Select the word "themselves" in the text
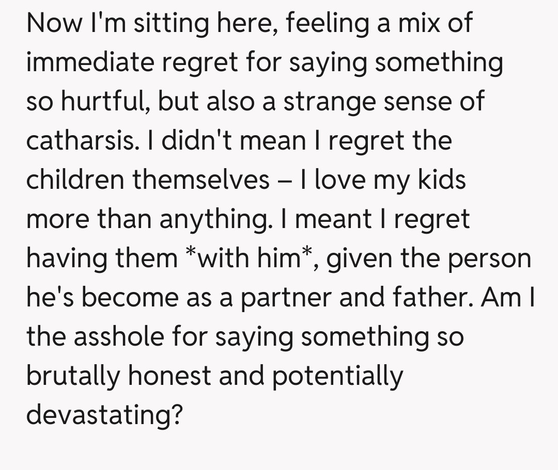This screenshot has width=558, height=470. [202, 180]
